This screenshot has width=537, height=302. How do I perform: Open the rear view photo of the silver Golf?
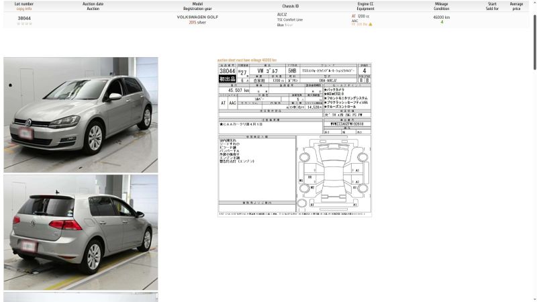pos(81,232)
